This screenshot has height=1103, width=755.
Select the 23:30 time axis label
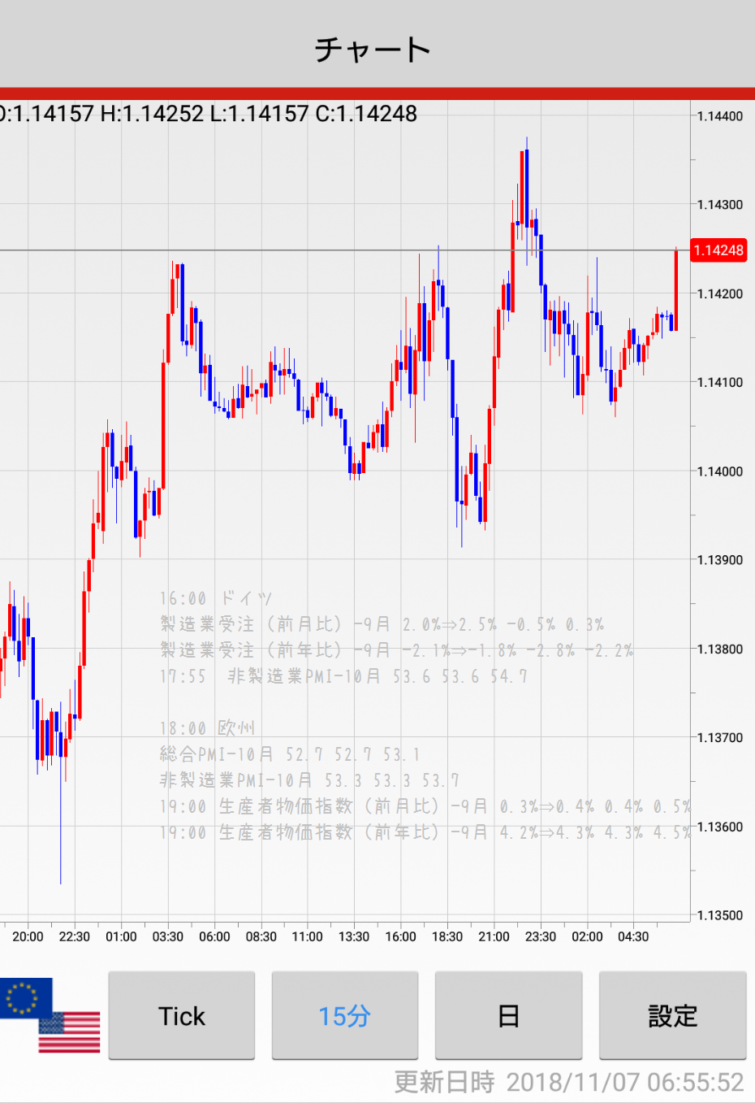click(540, 936)
